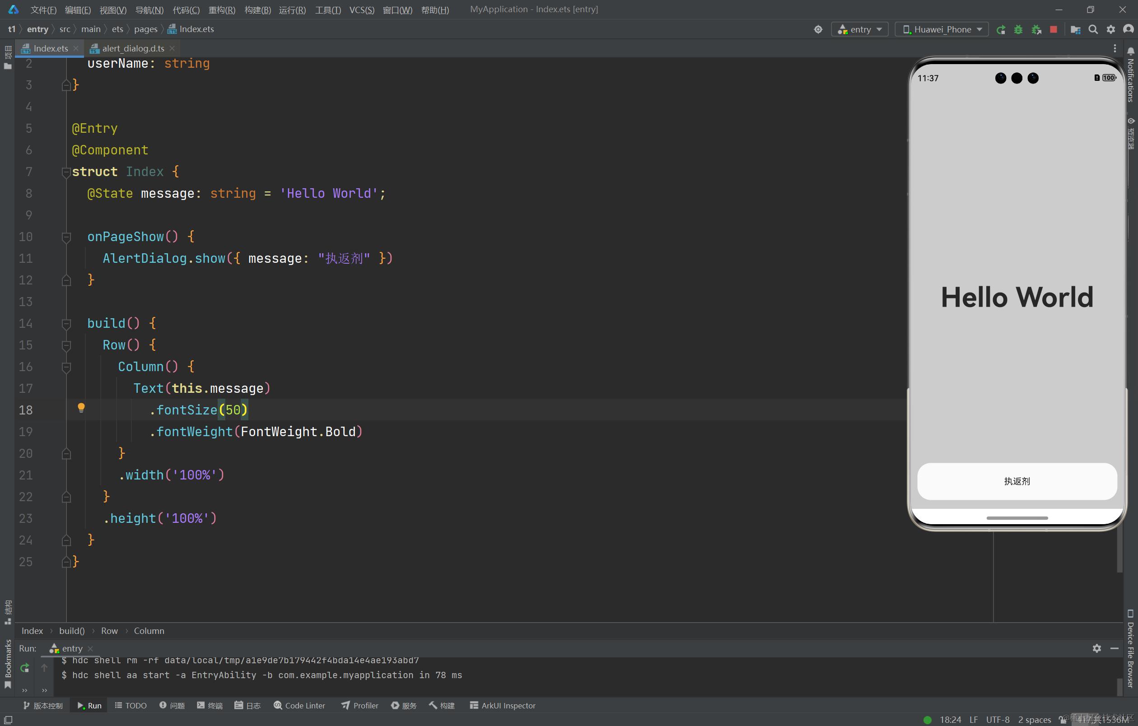Click the yellow lightbulb intention icon

point(81,407)
